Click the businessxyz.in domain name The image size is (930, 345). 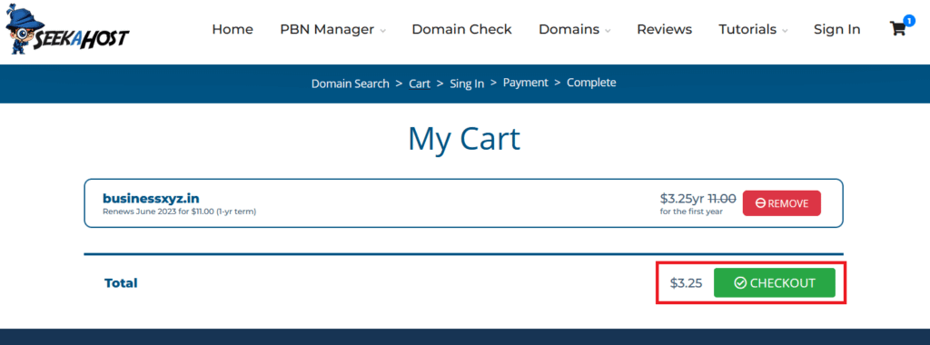pos(151,199)
